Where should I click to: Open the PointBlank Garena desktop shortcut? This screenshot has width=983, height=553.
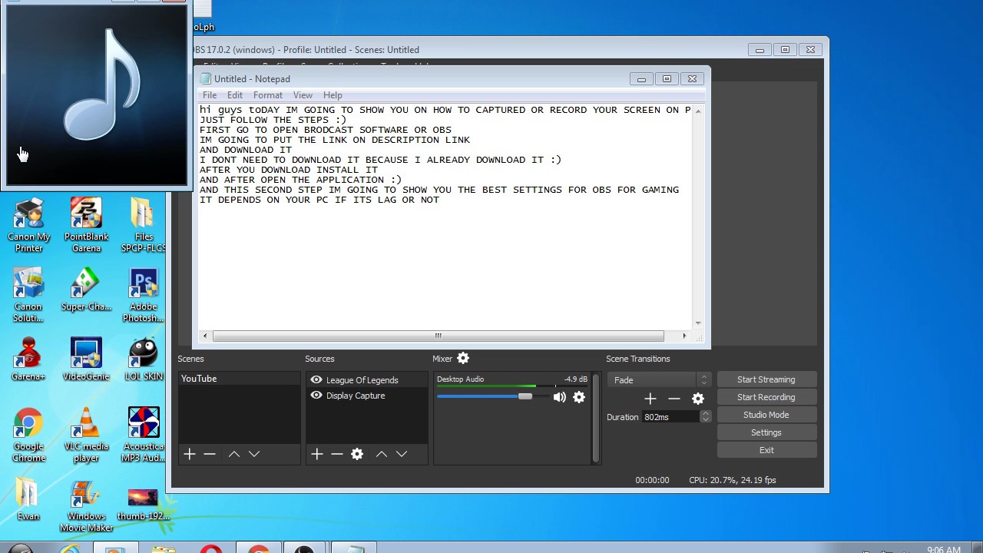[86, 225]
